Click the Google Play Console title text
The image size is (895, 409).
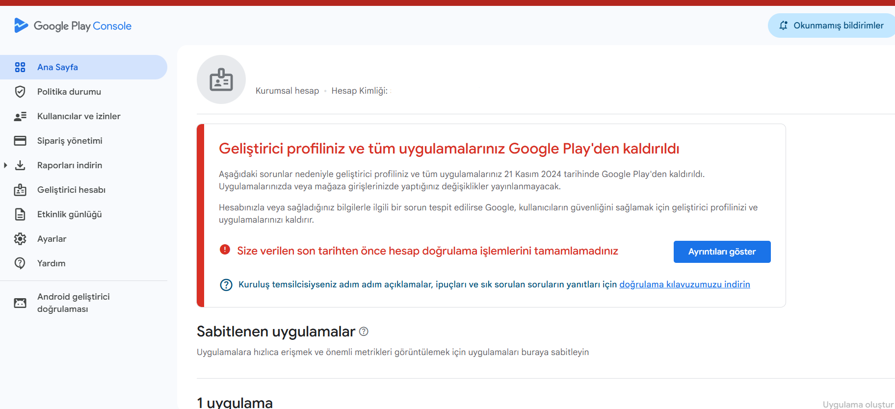click(82, 26)
